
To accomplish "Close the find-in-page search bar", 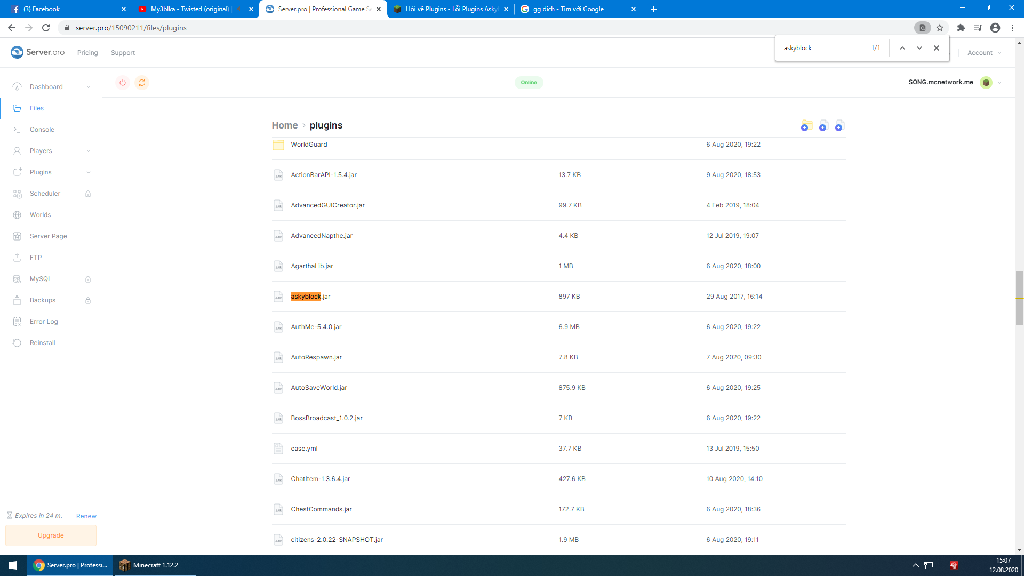I will pyautogui.click(x=937, y=48).
